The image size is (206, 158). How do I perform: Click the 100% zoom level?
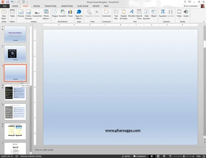(198, 156)
